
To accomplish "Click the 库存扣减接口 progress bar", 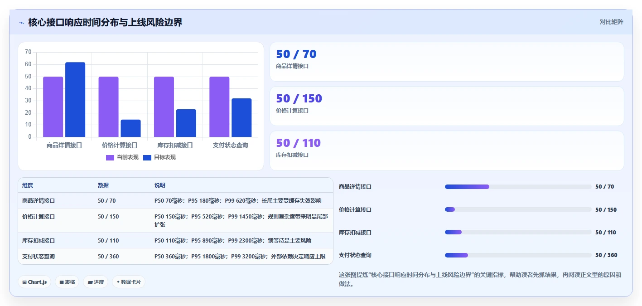I will [518, 232].
